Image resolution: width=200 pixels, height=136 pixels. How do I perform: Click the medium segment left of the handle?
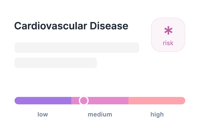tap(75, 101)
